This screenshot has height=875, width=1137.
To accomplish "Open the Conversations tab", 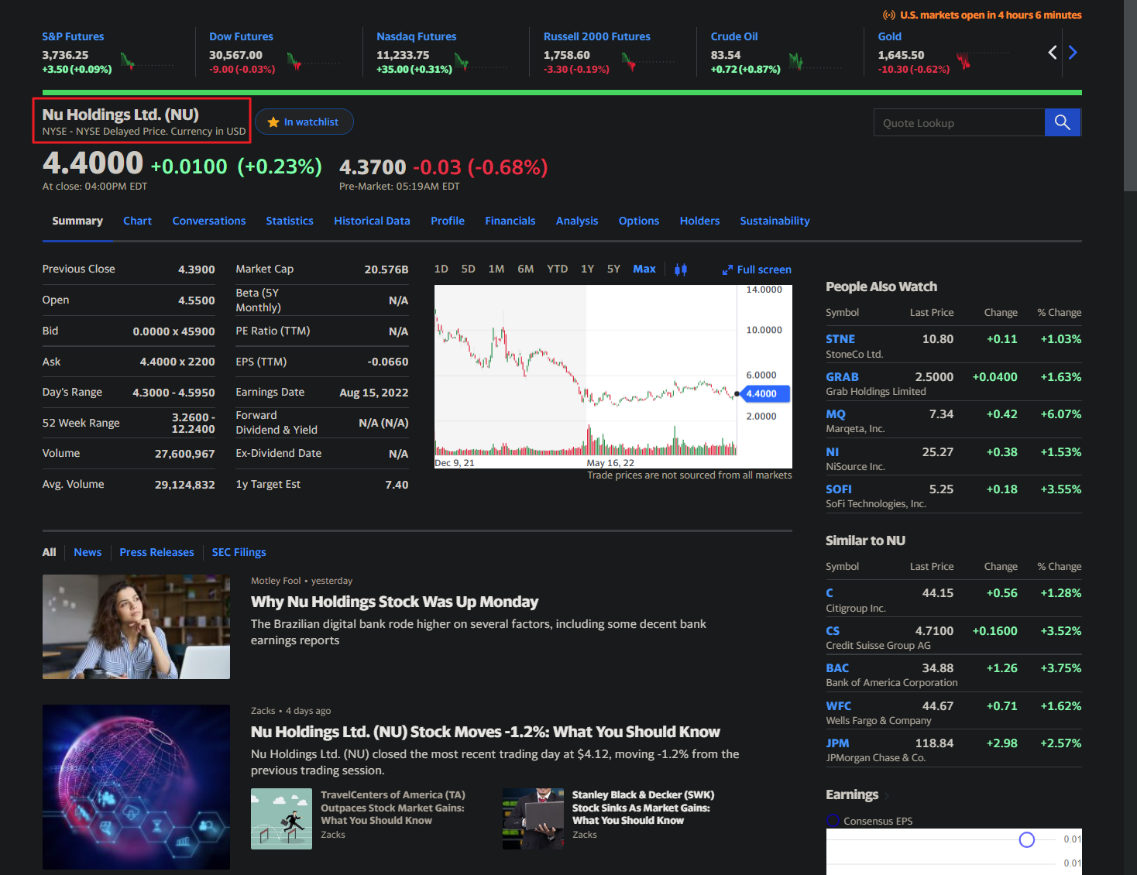I will [209, 221].
